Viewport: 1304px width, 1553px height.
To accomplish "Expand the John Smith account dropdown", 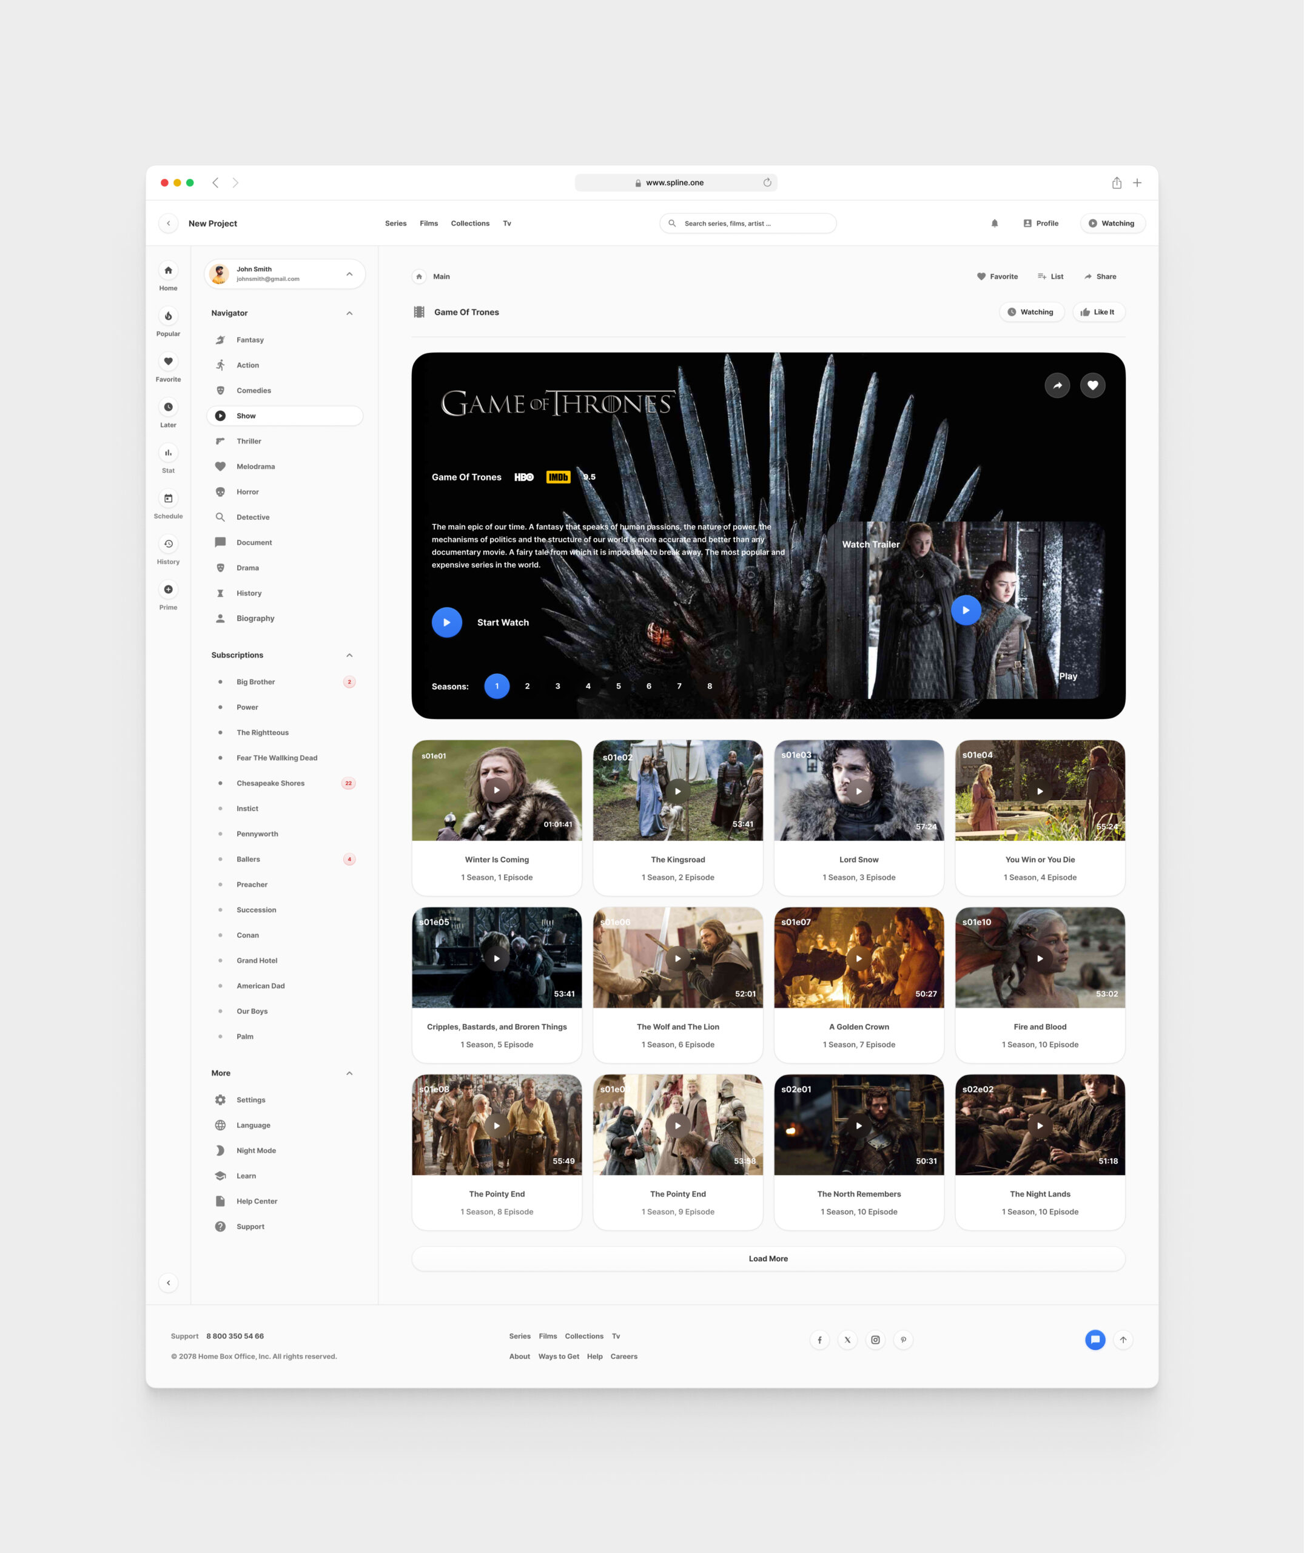I will pos(350,274).
